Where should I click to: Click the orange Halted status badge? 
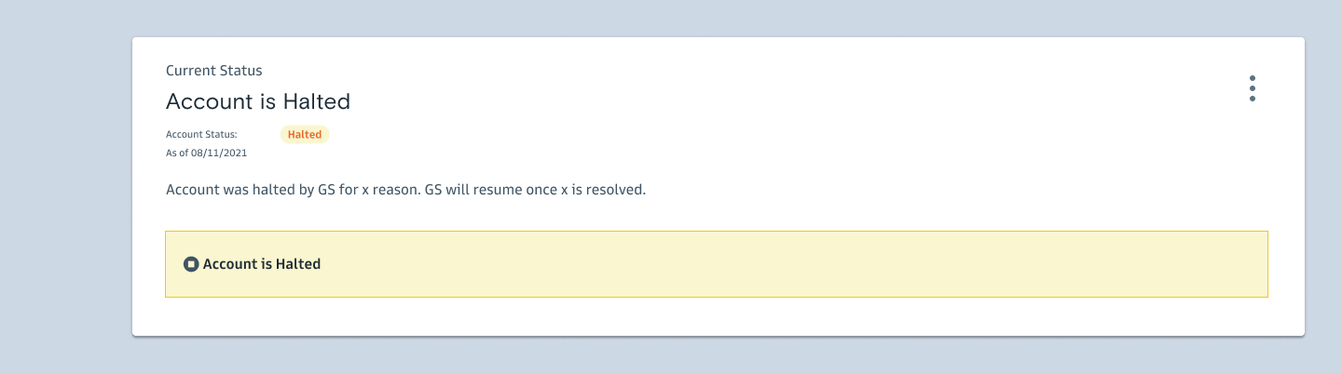point(305,135)
